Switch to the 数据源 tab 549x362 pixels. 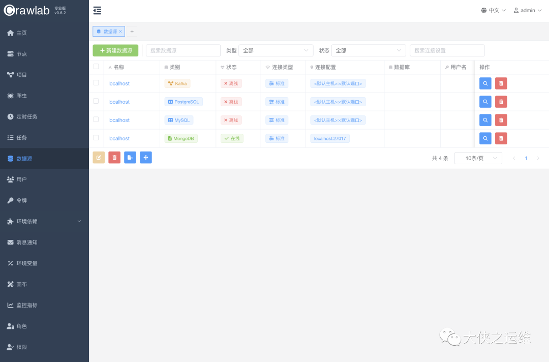click(x=109, y=32)
